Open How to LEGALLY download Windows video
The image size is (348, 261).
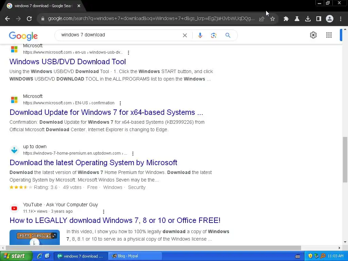pyautogui.click(x=115, y=220)
